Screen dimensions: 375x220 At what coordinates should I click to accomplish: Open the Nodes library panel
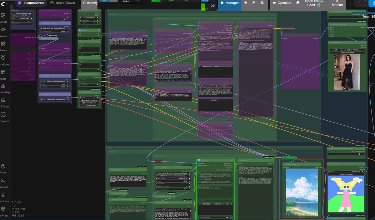click(x=3, y=32)
